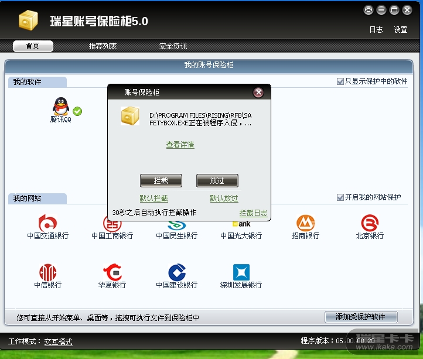Image resolution: width=423 pixels, height=359 pixels.
Task: Open 招商银行 bank icon
Action: click(305, 223)
